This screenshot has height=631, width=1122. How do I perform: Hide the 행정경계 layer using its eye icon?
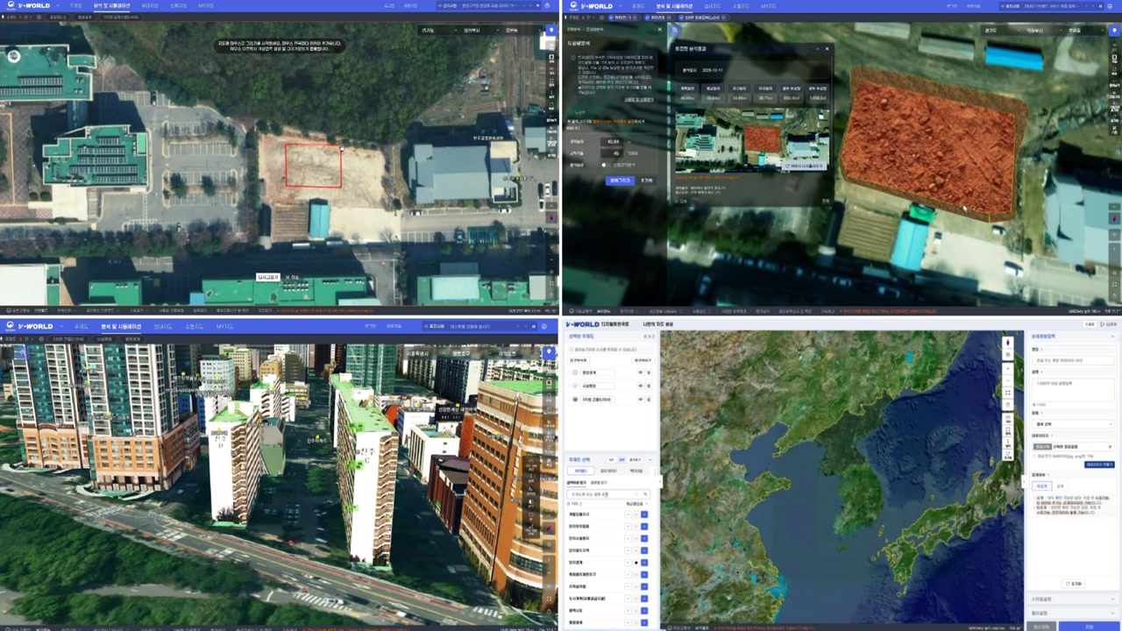pyautogui.click(x=640, y=372)
